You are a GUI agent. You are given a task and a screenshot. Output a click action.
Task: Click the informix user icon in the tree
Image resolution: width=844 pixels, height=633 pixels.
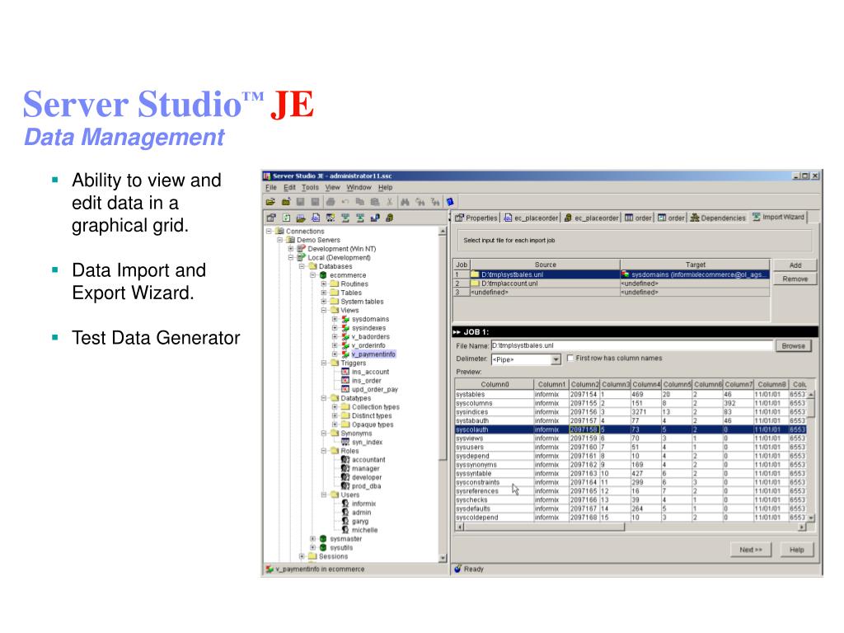pyautogui.click(x=345, y=504)
